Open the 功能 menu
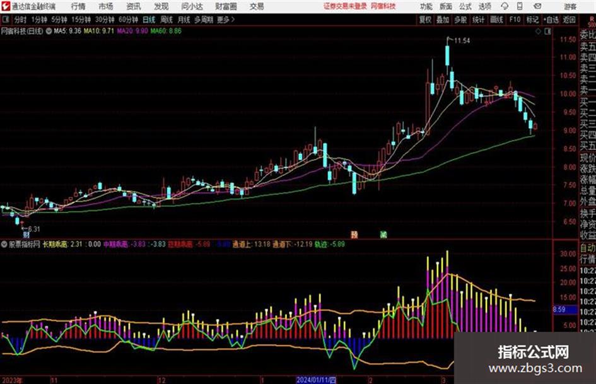This screenshot has width=596, height=384. 426,6
